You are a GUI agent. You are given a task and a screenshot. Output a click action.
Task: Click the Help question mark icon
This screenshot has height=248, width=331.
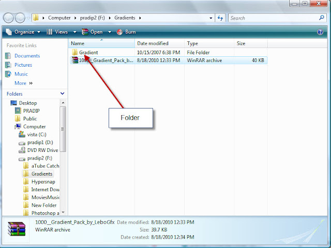tap(320, 32)
